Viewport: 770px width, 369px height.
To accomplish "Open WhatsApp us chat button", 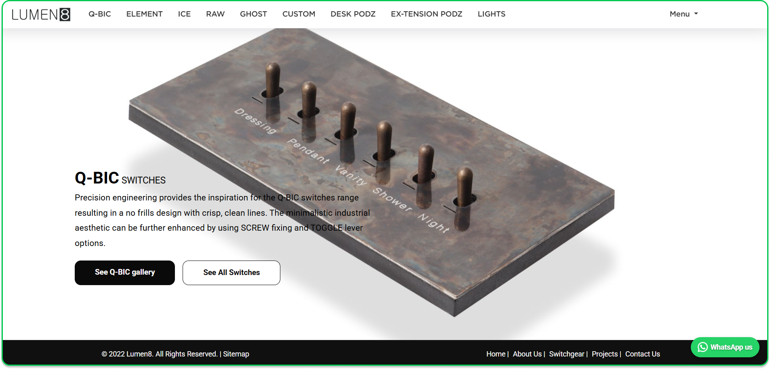I will coord(725,347).
